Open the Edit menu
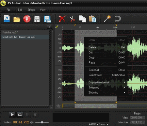Image resolution: width=147 pixels, height=126 pixels. (20, 10)
